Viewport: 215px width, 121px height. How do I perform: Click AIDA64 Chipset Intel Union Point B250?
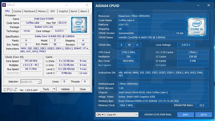click(x=163, y=92)
